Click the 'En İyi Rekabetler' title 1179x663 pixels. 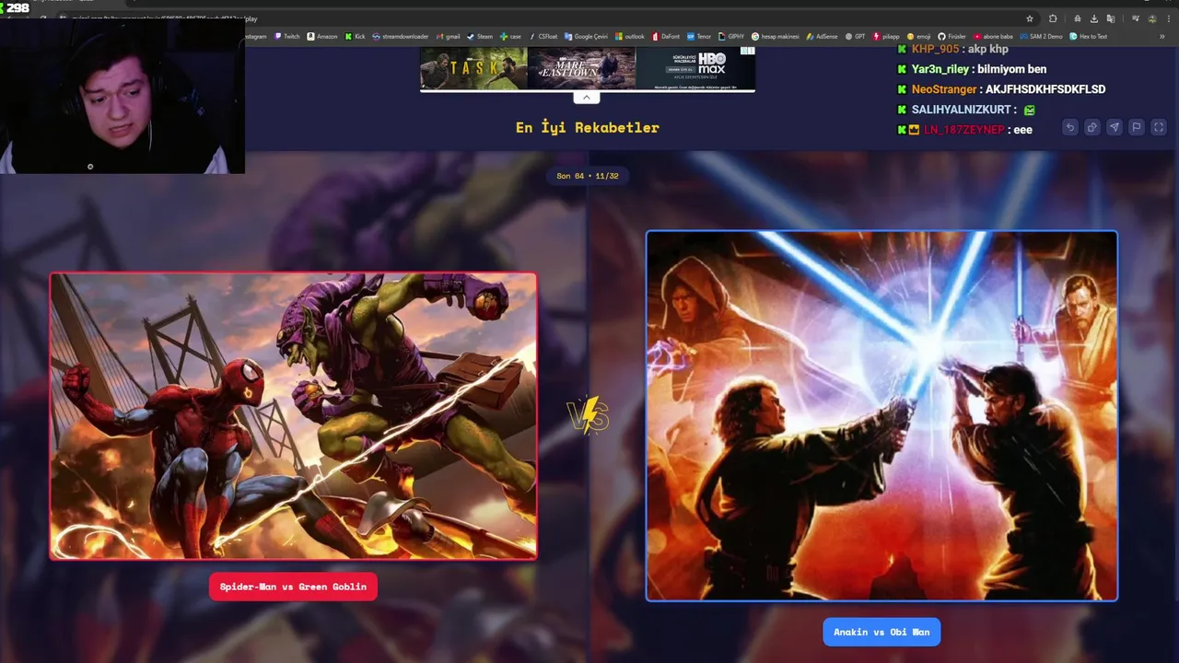[588, 127]
